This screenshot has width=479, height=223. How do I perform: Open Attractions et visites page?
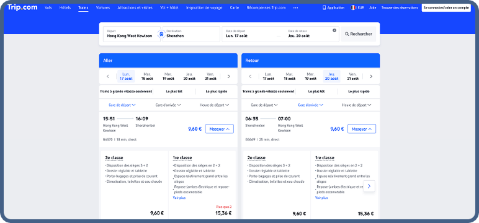pos(135,7)
